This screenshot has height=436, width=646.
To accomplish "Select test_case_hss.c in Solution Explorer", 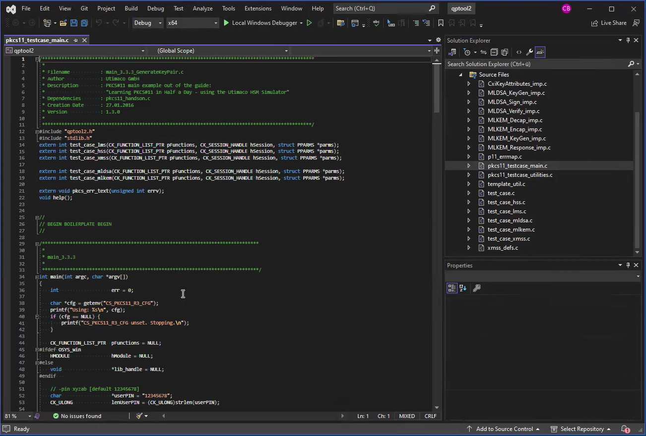I will point(506,202).
